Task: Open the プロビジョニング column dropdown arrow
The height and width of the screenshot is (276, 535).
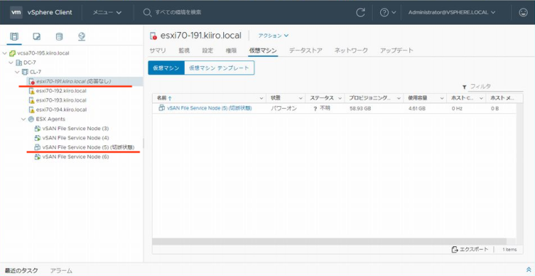Action: pyautogui.click(x=399, y=98)
